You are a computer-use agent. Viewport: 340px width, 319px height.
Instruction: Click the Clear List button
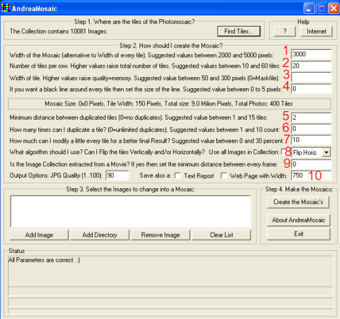(x=221, y=235)
